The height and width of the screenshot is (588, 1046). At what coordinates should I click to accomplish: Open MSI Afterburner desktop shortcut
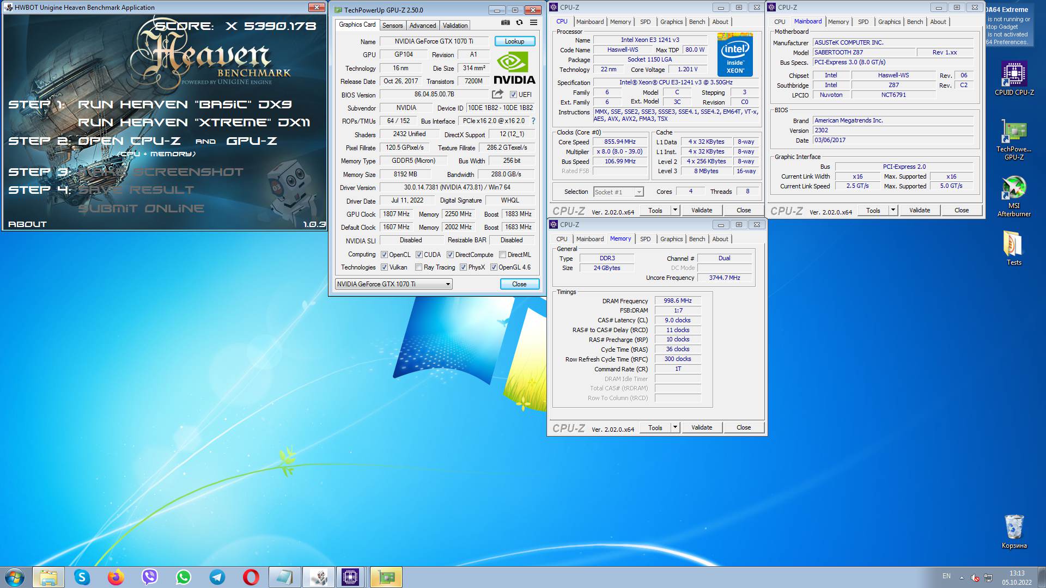[1014, 197]
